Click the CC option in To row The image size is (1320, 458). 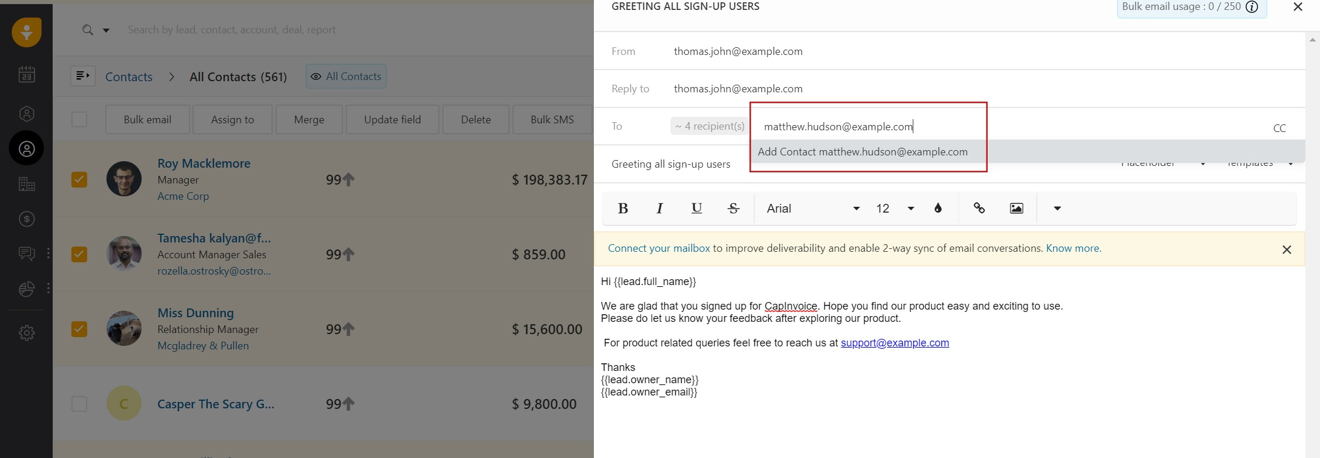(1280, 128)
